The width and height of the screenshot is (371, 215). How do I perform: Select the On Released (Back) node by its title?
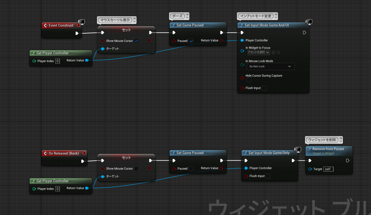[x=64, y=153]
